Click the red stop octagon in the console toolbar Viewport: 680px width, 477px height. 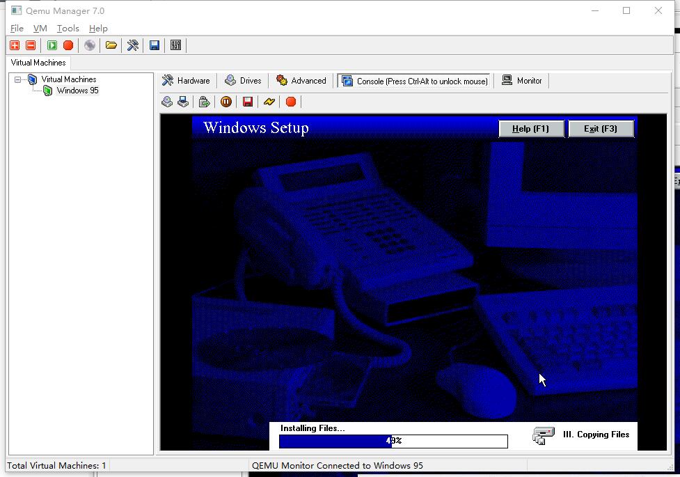click(x=291, y=102)
